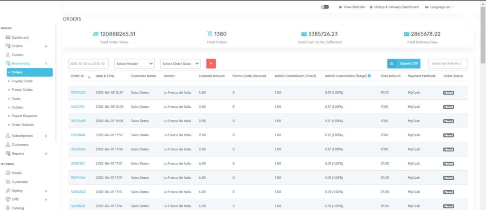The width and height of the screenshot is (486, 210).
Task: Select Payout Requests in the sidebar
Action: click(24, 116)
